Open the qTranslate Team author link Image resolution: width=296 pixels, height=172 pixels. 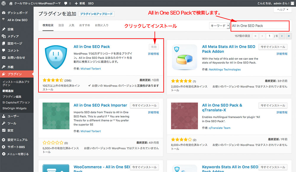[220, 128]
